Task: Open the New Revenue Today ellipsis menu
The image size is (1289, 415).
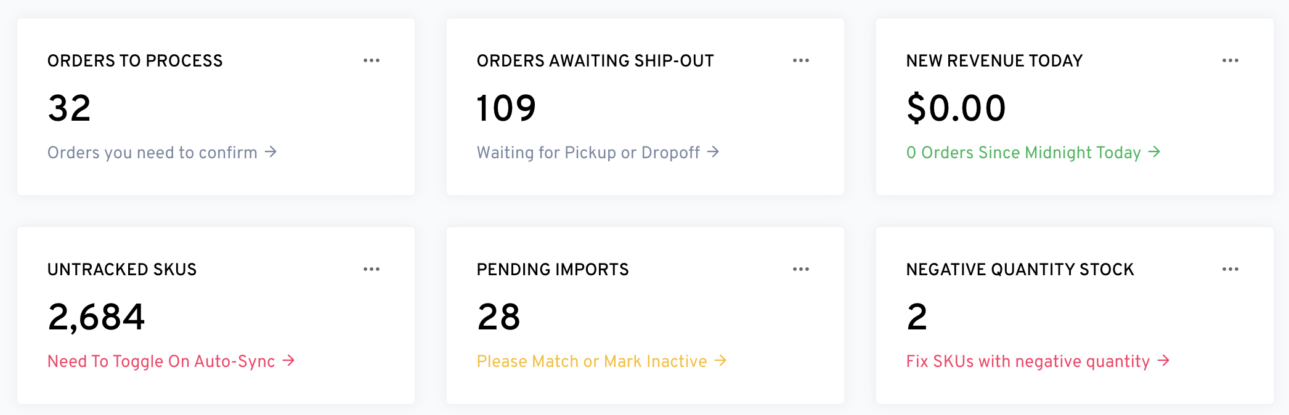Action: click(1230, 60)
